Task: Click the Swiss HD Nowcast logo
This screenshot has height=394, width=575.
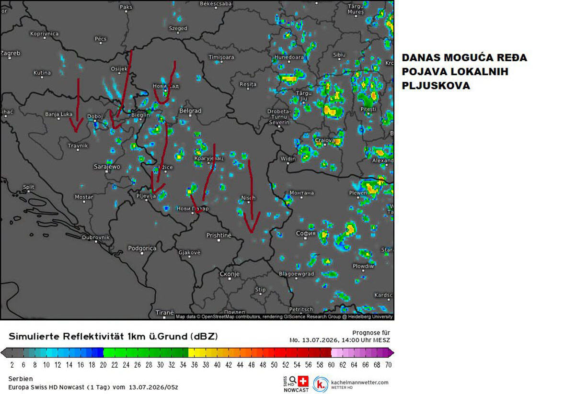Action: point(296,383)
